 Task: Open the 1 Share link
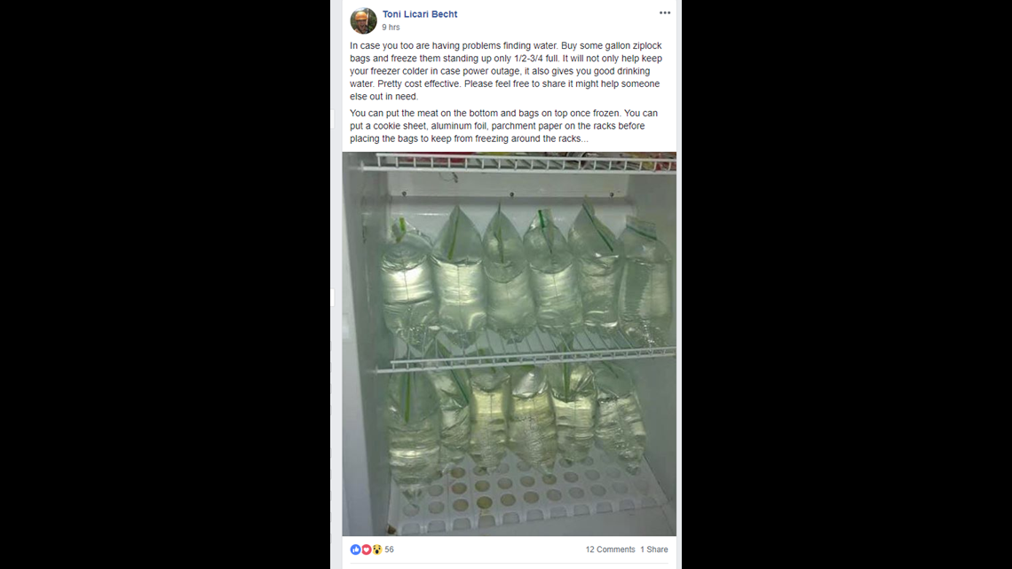click(653, 549)
